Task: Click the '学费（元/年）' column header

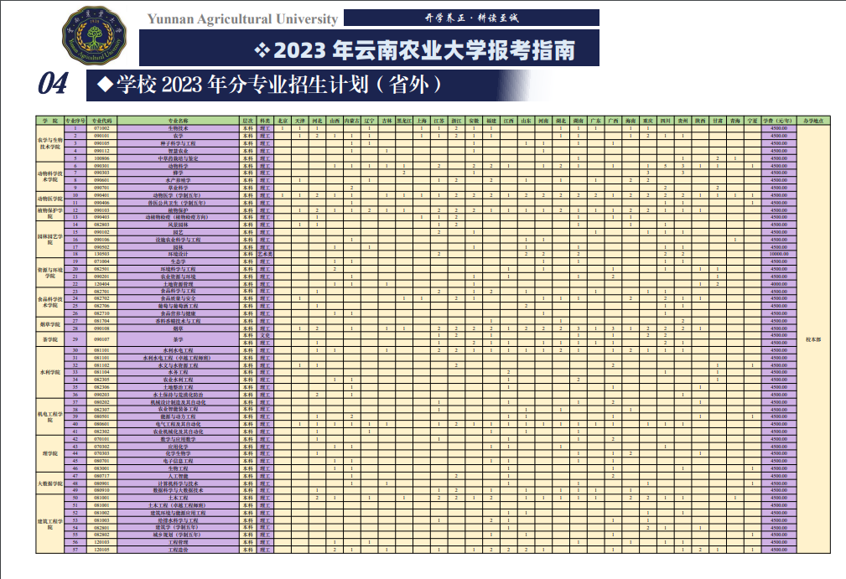Action: tap(779, 121)
